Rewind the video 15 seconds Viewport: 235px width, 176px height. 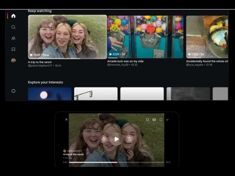(x=103, y=139)
